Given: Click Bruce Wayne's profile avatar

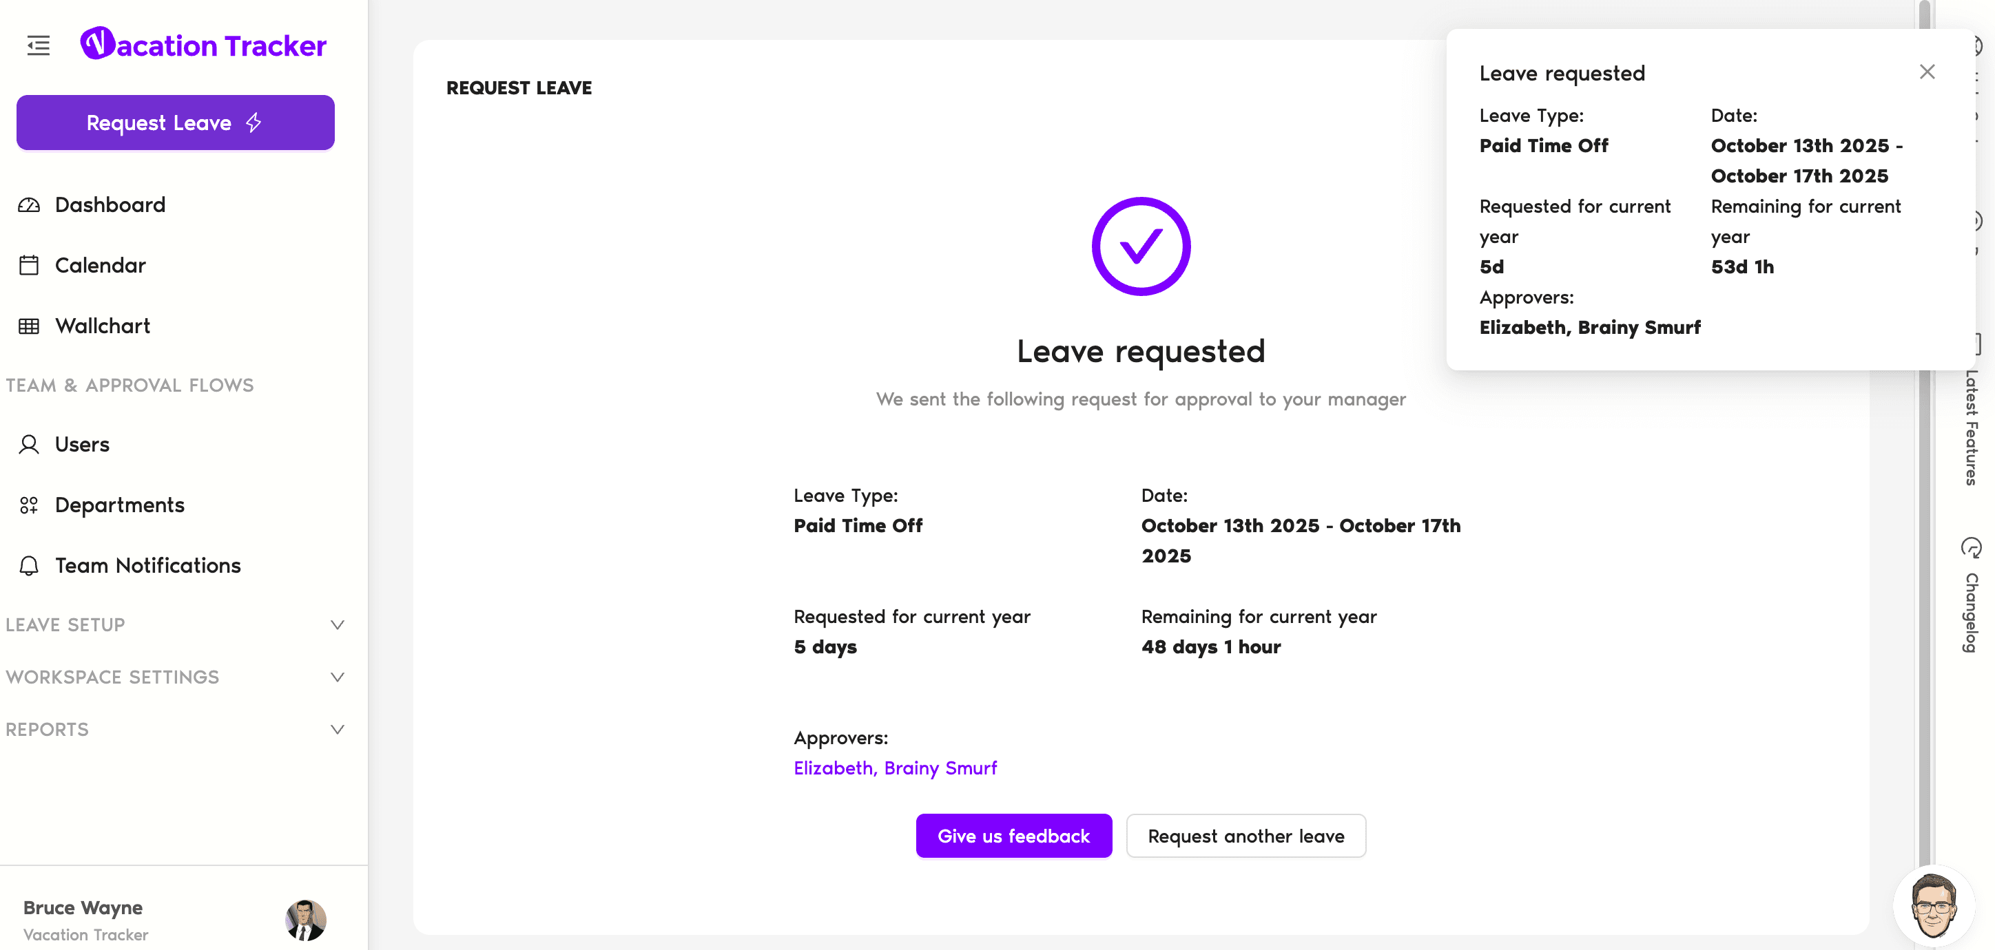Looking at the screenshot, I should [x=306, y=920].
